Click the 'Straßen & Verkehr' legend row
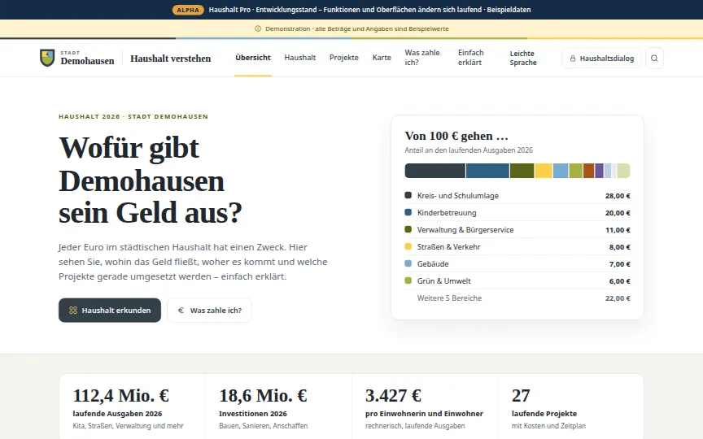 tap(517, 247)
